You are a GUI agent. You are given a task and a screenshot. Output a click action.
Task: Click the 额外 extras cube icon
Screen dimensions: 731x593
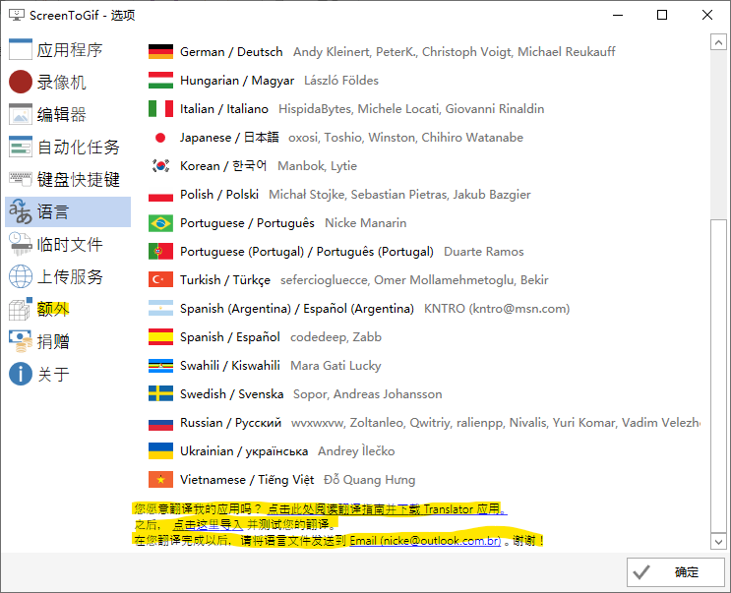coord(21,309)
